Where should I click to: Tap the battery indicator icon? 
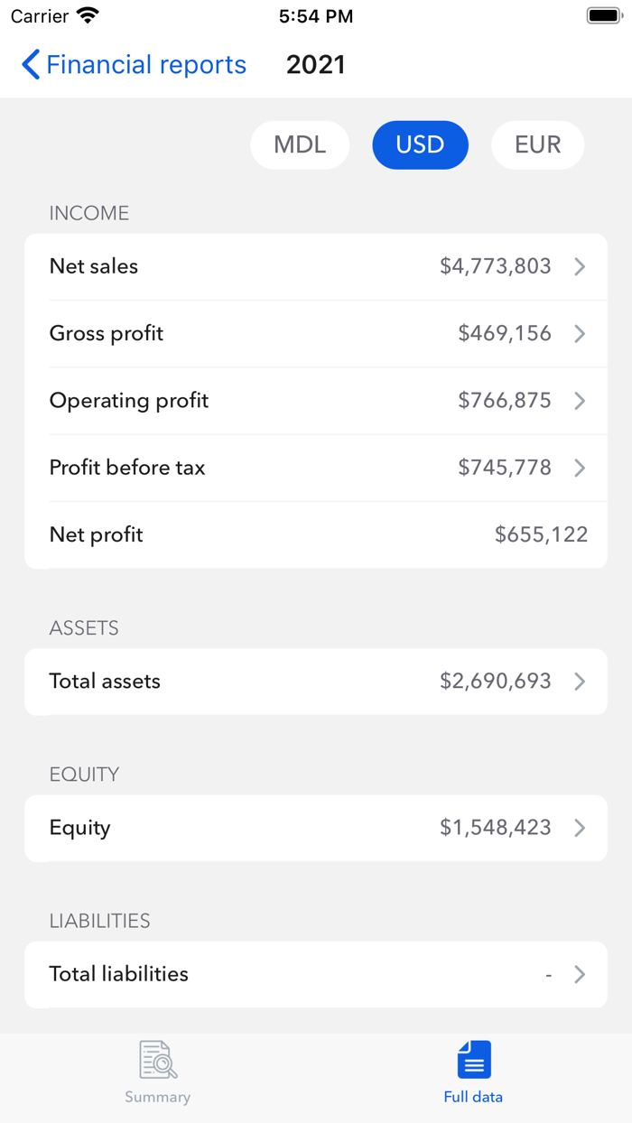point(602,16)
